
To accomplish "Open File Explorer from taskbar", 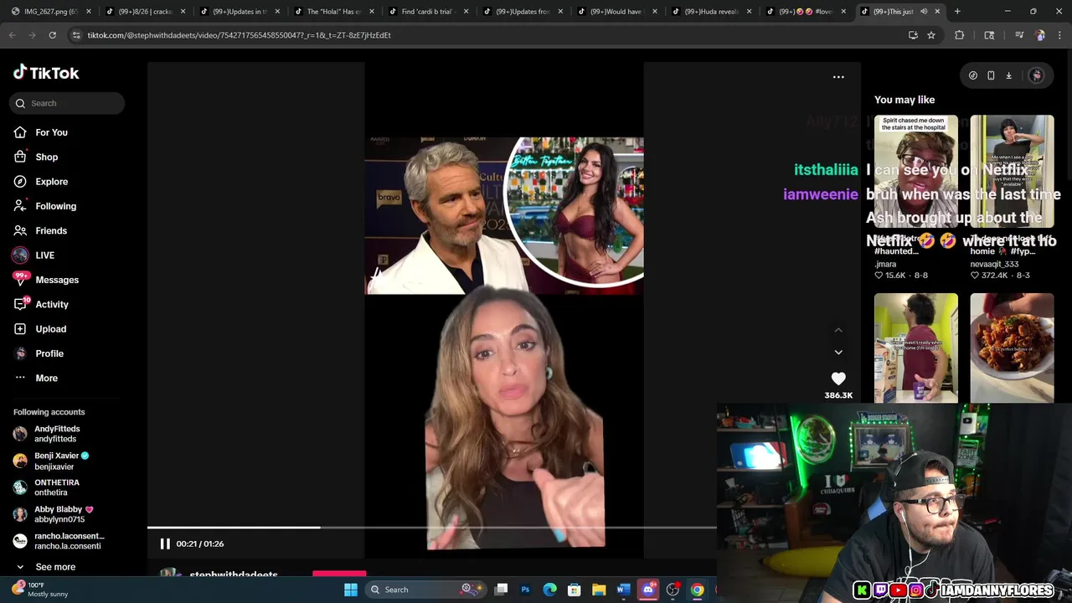I will (599, 590).
